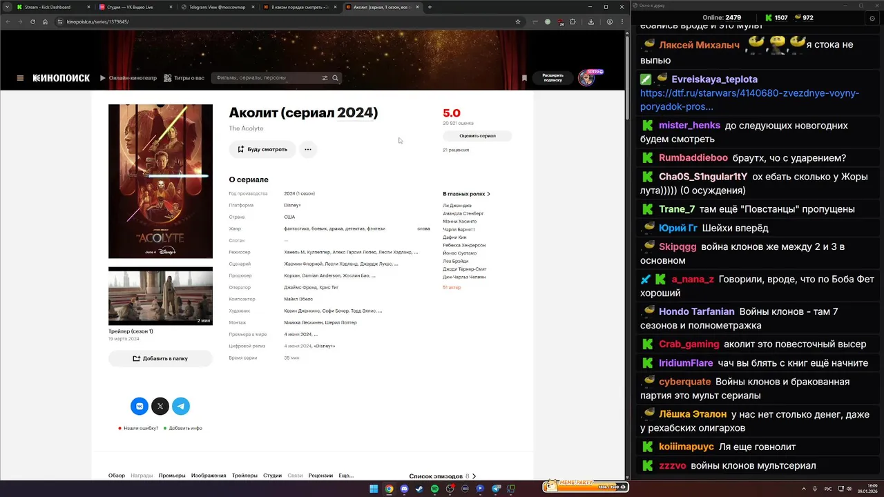Expand the Еще... tab dropdown
The image size is (884, 497).
point(346,476)
